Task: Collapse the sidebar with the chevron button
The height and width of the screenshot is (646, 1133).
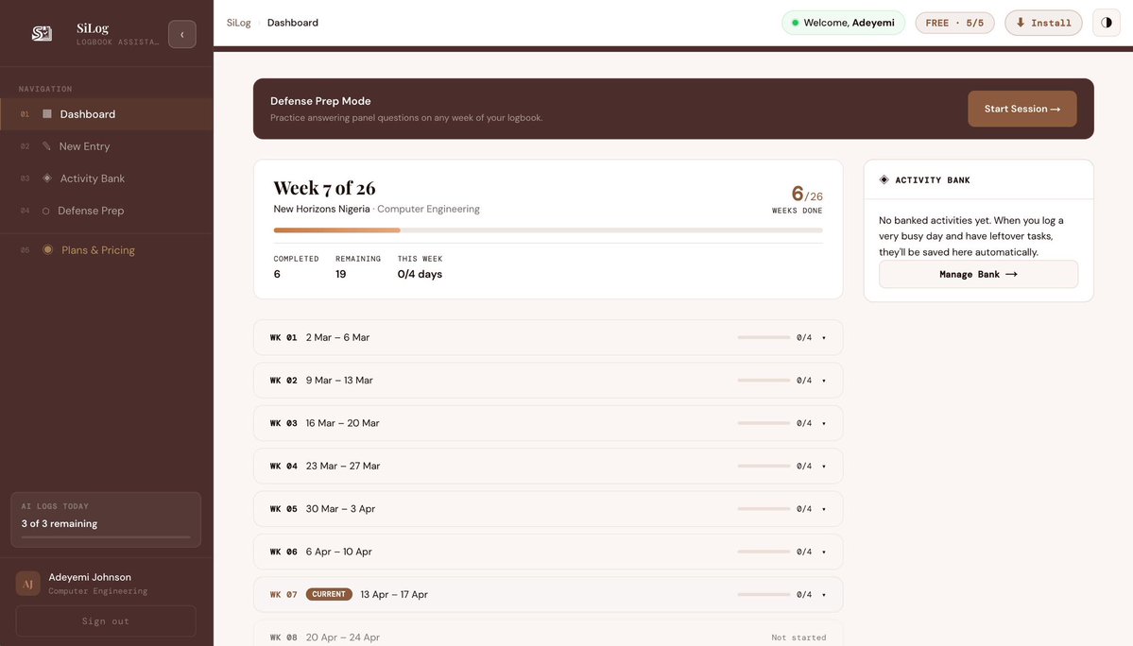Action: coord(182,34)
